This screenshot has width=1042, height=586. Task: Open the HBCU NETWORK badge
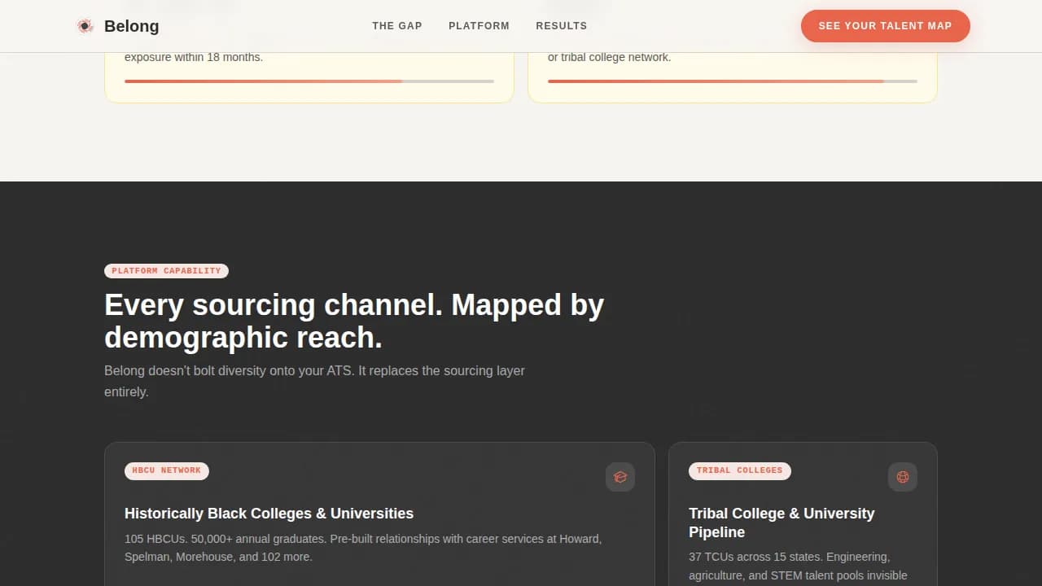coord(166,470)
